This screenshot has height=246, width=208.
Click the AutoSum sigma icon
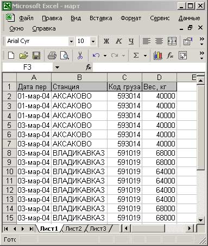click(136, 56)
